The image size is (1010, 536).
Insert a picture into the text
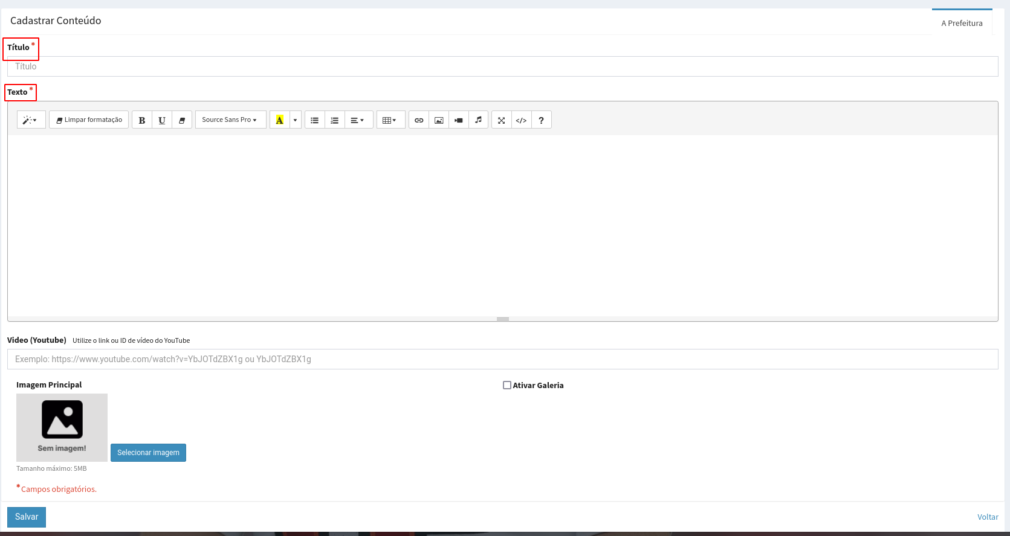click(439, 120)
